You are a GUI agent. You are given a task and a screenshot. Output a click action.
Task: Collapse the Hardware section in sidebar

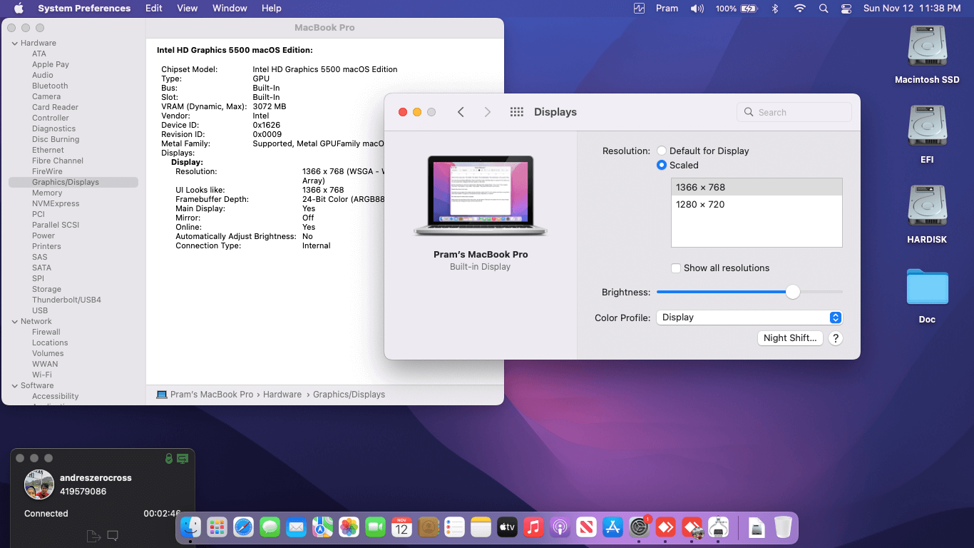[14, 43]
